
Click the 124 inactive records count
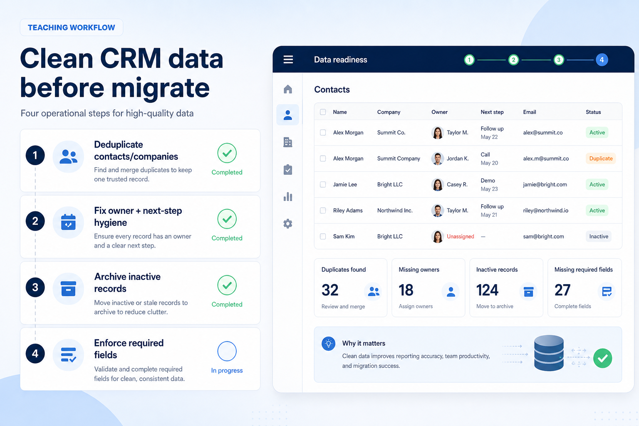487,290
